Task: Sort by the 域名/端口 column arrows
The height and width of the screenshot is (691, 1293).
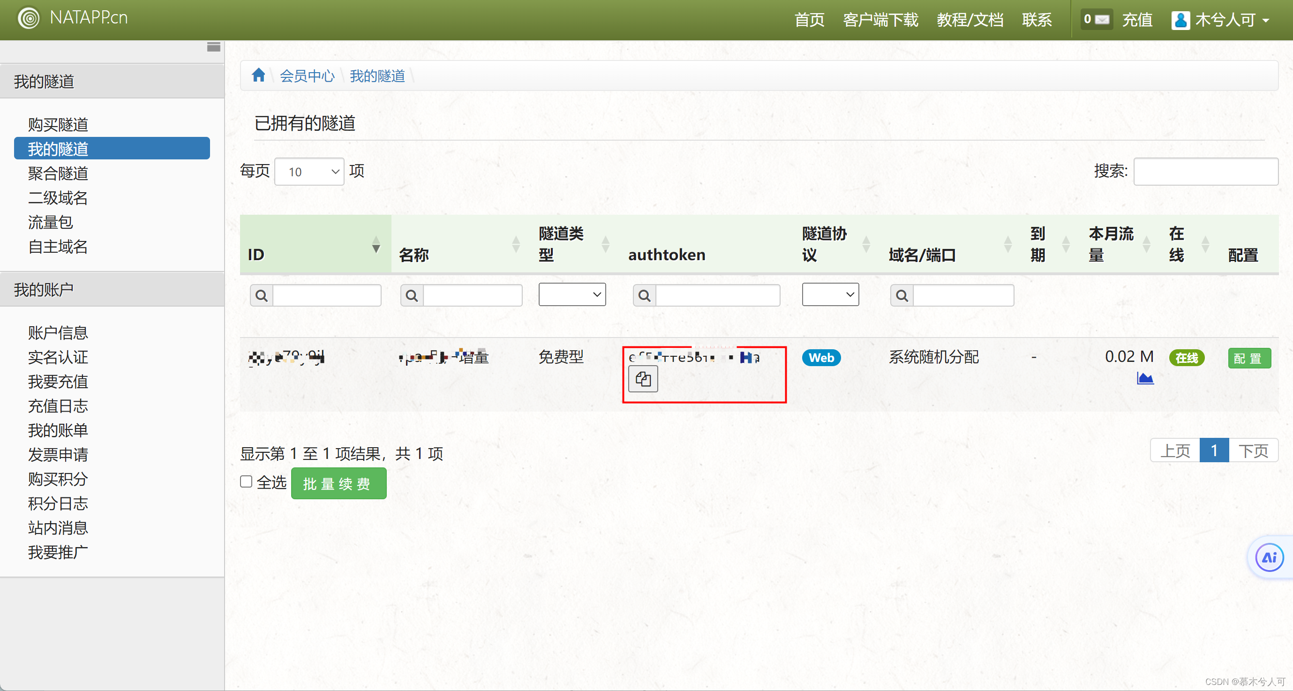Action: 1007,244
